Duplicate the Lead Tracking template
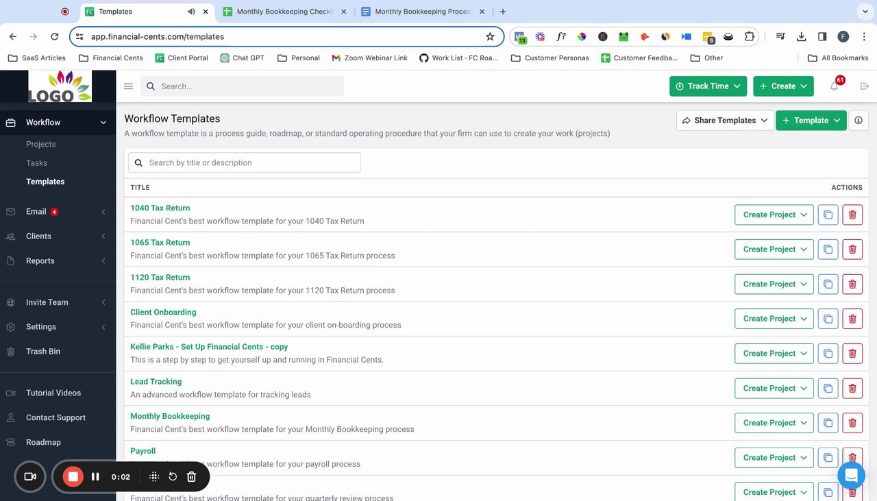Image resolution: width=877 pixels, height=501 pixels. [828, 388]
